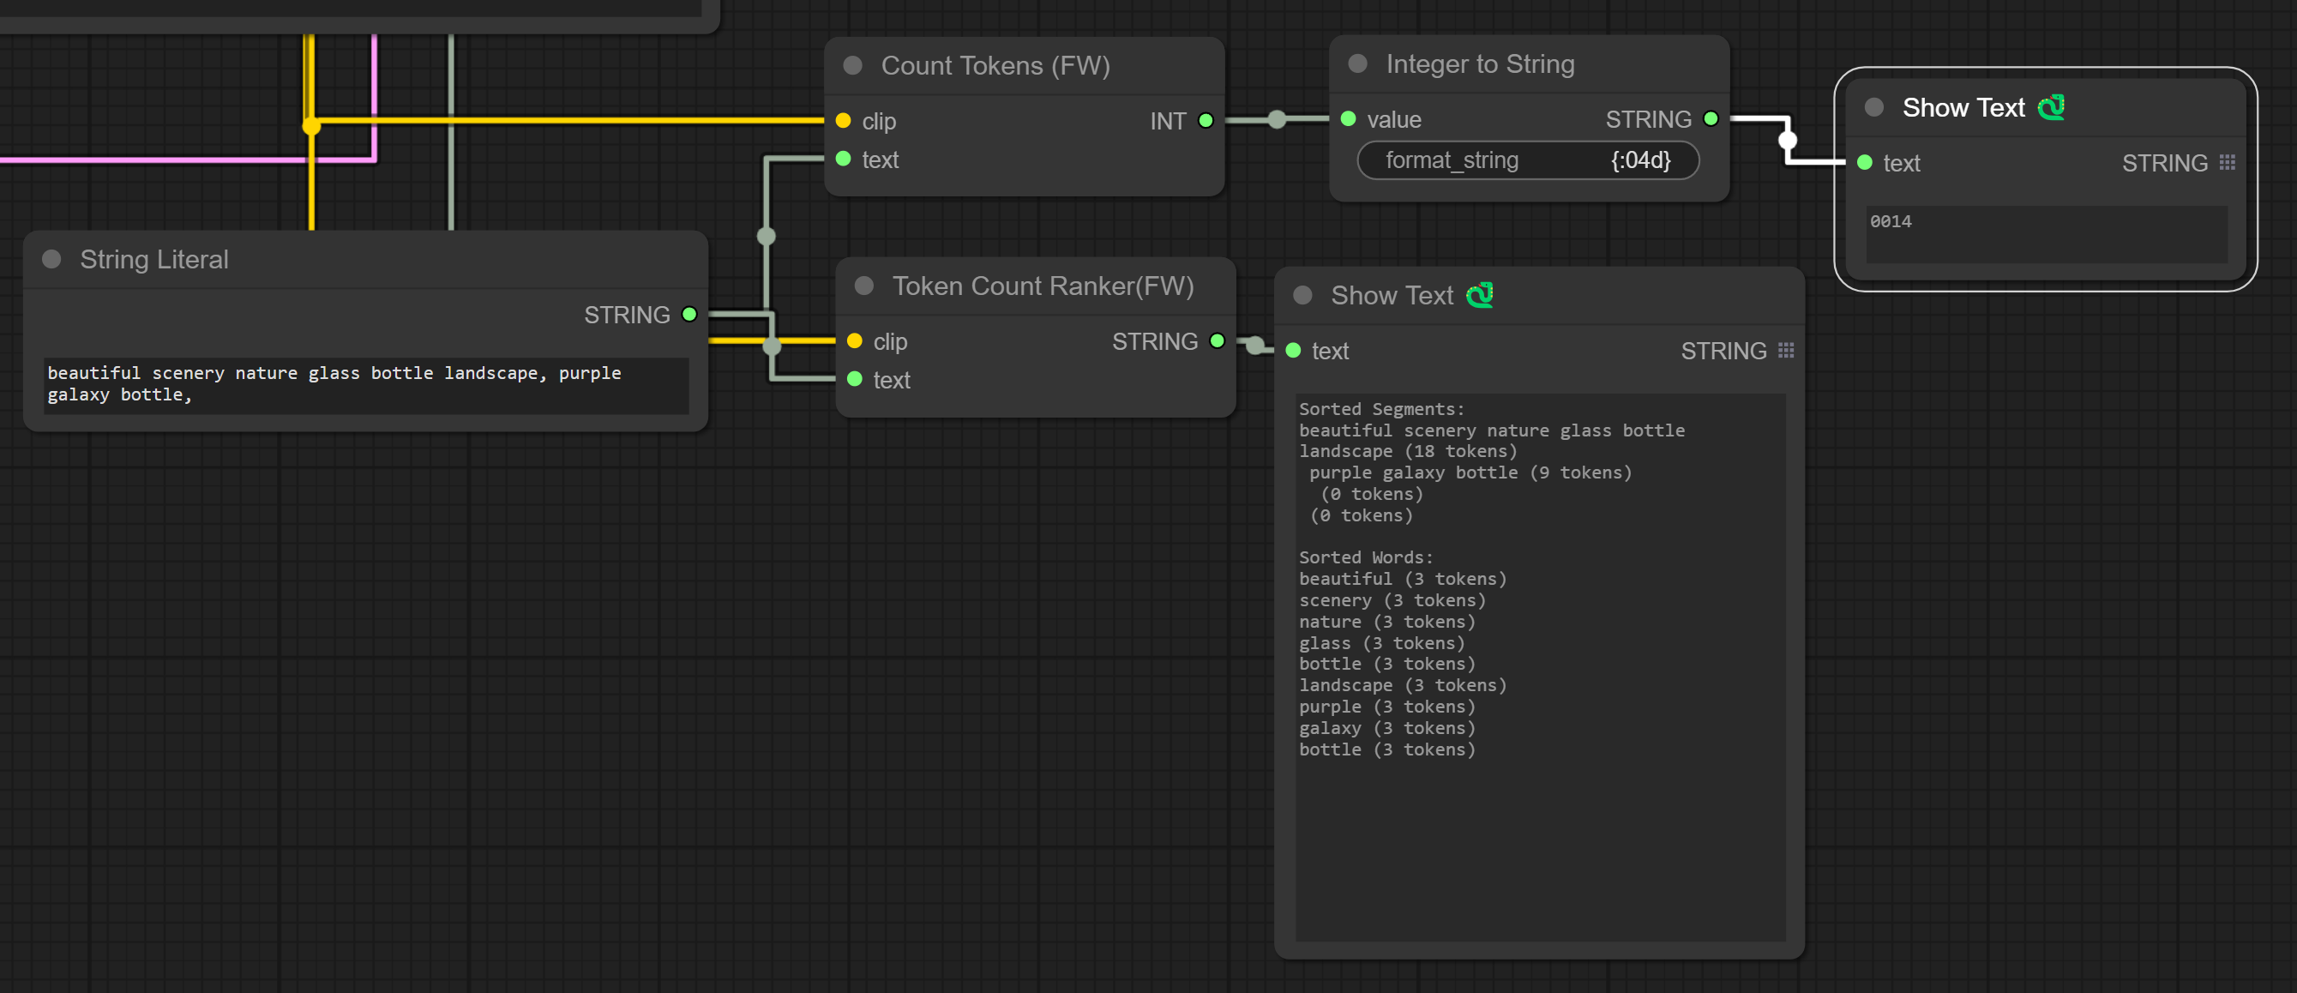
Task: Click the Integer to String STRING output port
Action: click(1711, 118)
